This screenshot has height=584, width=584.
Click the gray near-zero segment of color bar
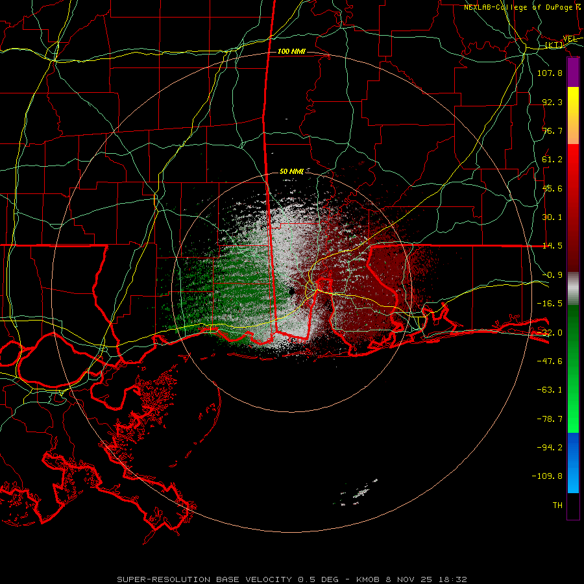point(573,289)
